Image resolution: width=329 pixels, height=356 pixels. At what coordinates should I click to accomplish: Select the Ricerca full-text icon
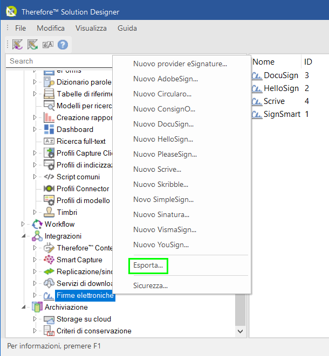pyautogui.click(x=49, y=141)
